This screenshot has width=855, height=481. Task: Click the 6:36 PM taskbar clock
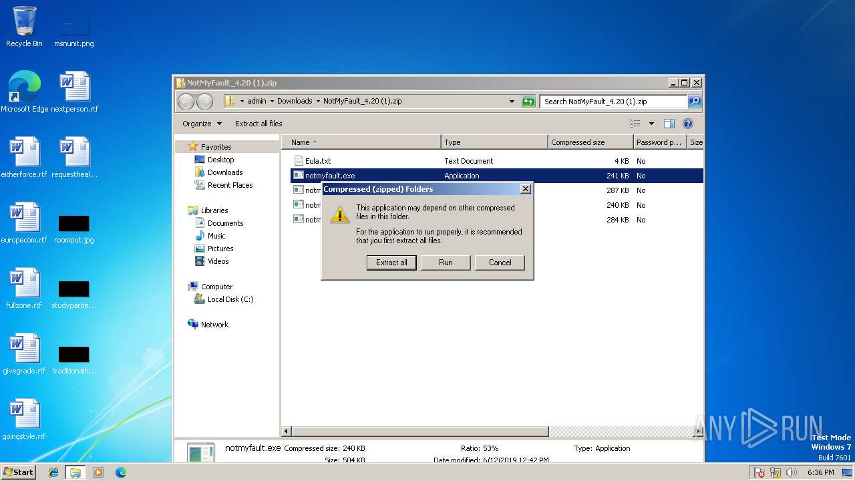[820, 472]
